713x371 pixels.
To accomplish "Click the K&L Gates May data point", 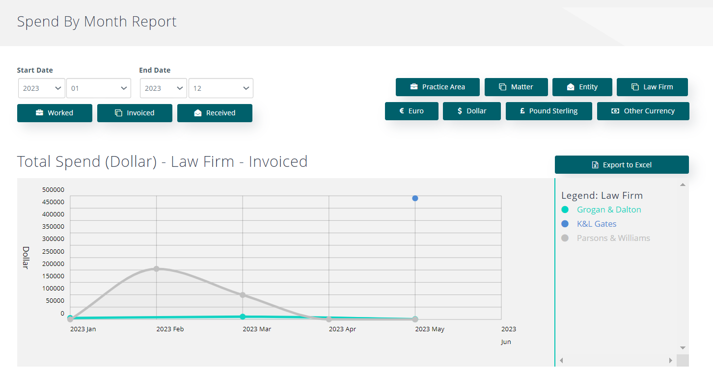I will click(415, 198).
